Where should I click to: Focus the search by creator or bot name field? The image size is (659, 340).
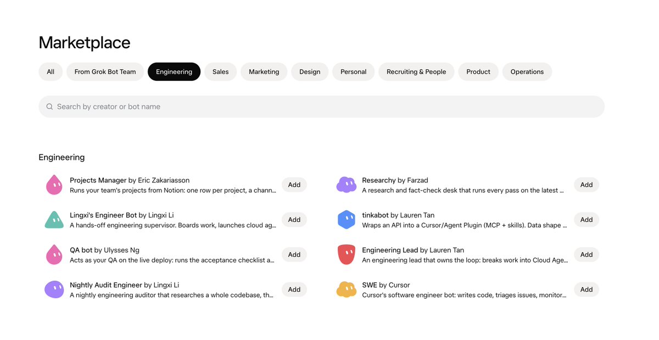pyautogui.click(x=321, y=107)
